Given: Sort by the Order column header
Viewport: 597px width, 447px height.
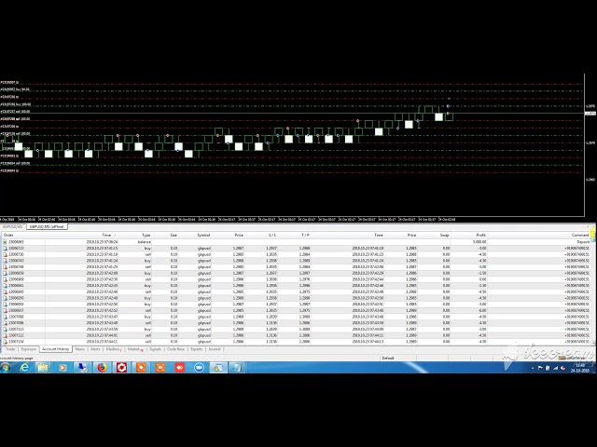Looking at the screenshot, I should coord(9,235).
